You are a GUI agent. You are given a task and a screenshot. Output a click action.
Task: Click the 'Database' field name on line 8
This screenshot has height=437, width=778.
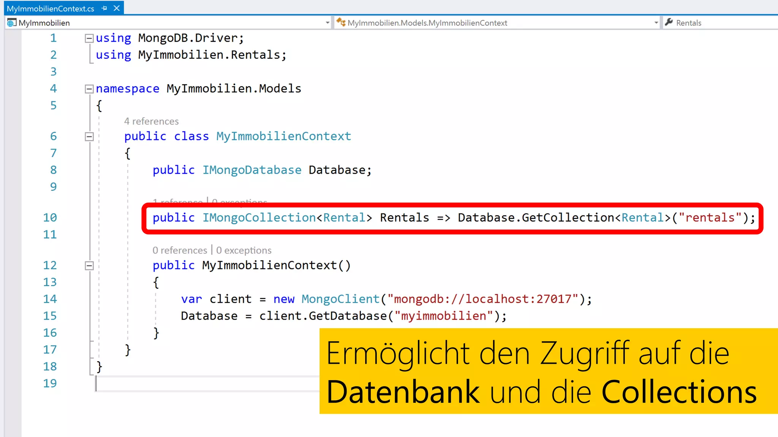point(337,170)
